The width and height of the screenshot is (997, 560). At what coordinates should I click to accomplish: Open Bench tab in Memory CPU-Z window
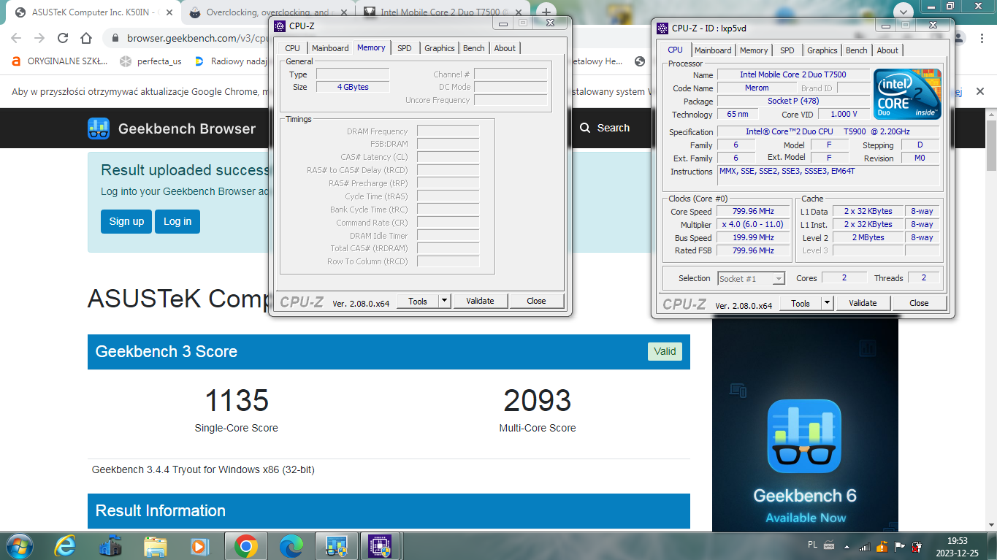pyautogui.click(x=474, y=48)
